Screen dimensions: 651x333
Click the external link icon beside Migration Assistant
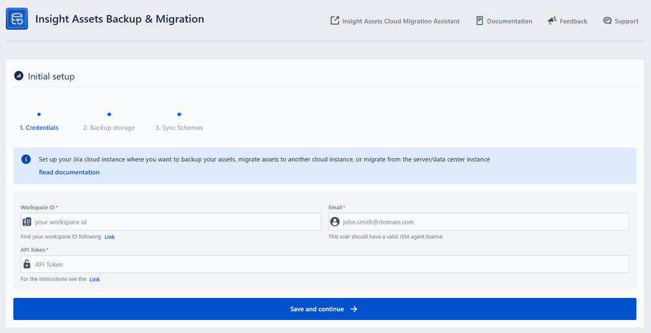tap(335, 21)
